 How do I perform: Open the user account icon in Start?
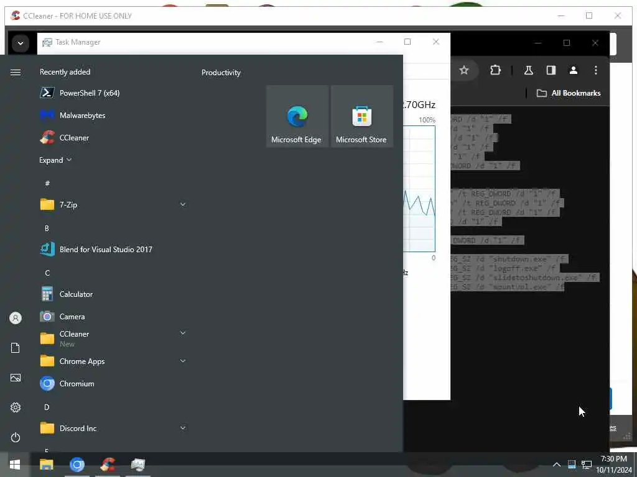coord(16,318)
